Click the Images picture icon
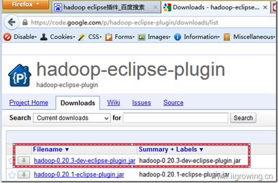The image size is (278, 183). pos(141,37)
